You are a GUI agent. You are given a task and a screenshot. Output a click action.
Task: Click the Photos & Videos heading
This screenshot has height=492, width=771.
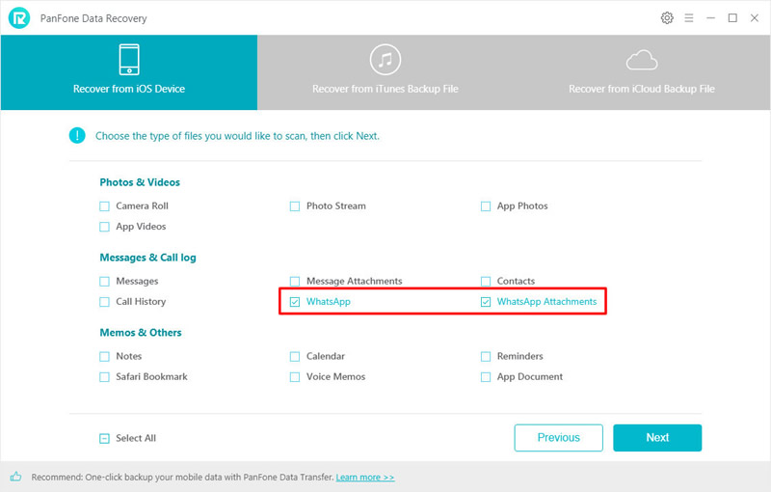(140, 182)
